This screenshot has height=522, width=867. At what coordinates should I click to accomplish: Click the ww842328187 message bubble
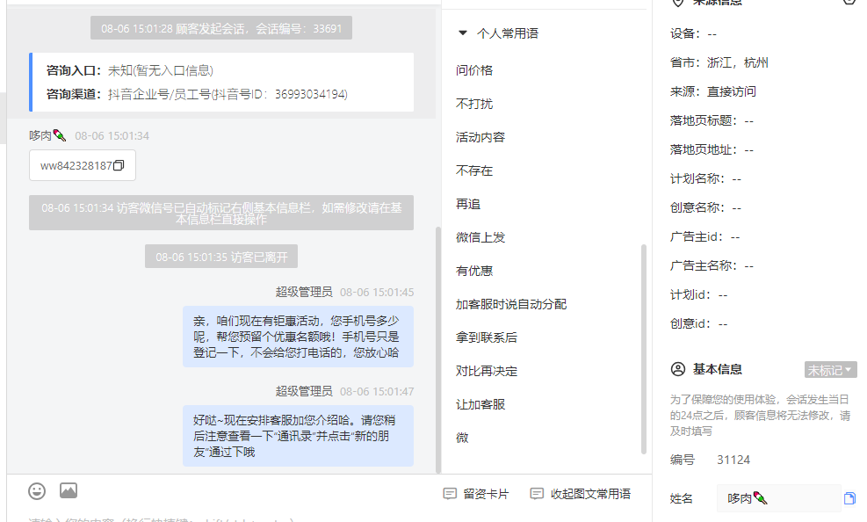[83, 165]
